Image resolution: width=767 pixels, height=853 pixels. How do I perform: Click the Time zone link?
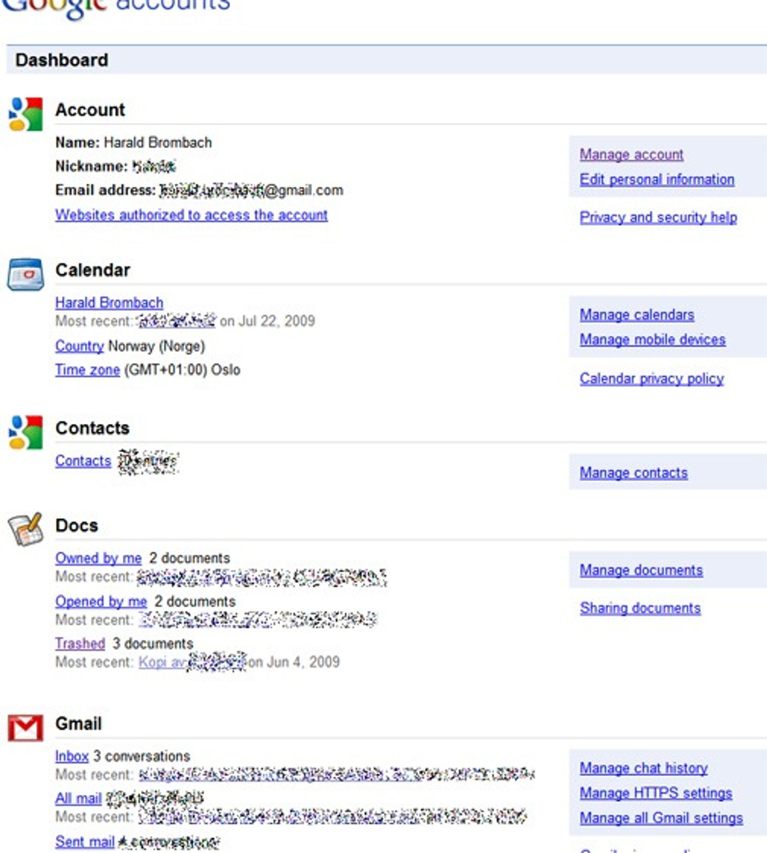coord(88,370)
